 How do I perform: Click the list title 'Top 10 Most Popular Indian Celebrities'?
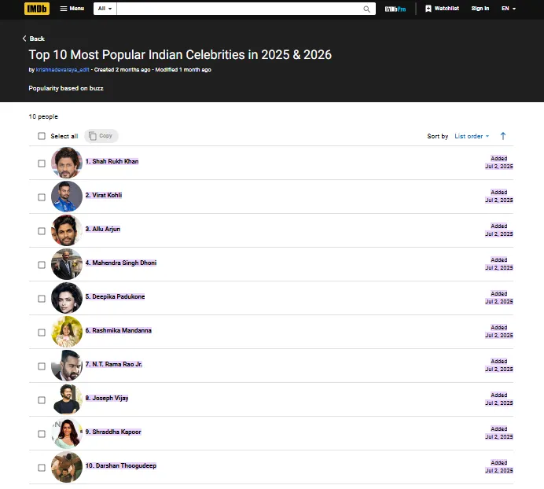tap(180, 55)
